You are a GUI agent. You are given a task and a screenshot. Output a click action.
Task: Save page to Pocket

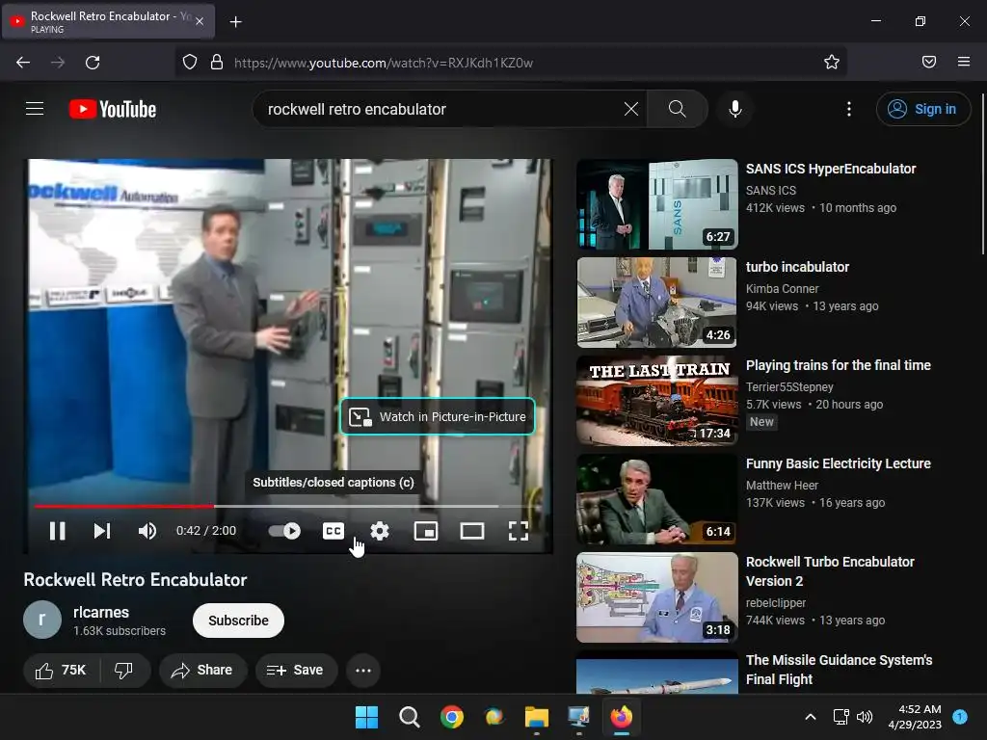click(928, 62)
